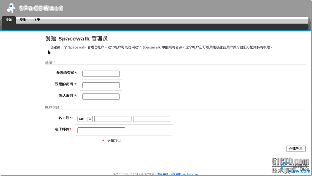Focus the first name field next to Mr.
Screen dimensions: 312x176
(113, 119)
